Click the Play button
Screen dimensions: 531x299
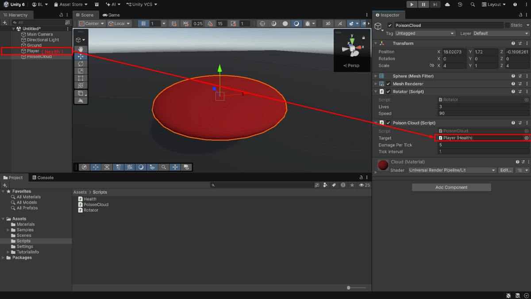point(412,4)
